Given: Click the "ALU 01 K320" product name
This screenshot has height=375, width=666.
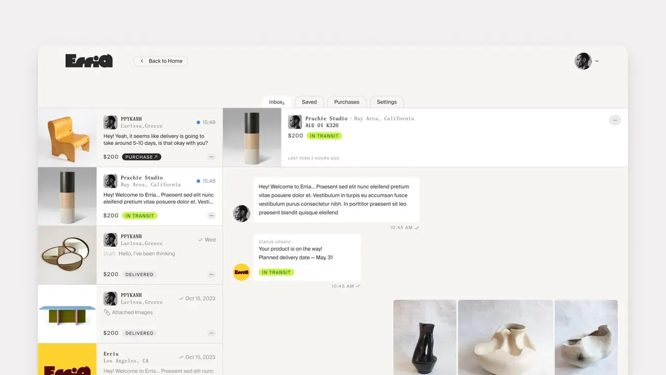Looking at the screenshot, I should 322,126.
